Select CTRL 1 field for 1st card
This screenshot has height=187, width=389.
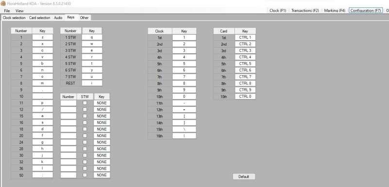pyautogui.click(x=245, y=37)
